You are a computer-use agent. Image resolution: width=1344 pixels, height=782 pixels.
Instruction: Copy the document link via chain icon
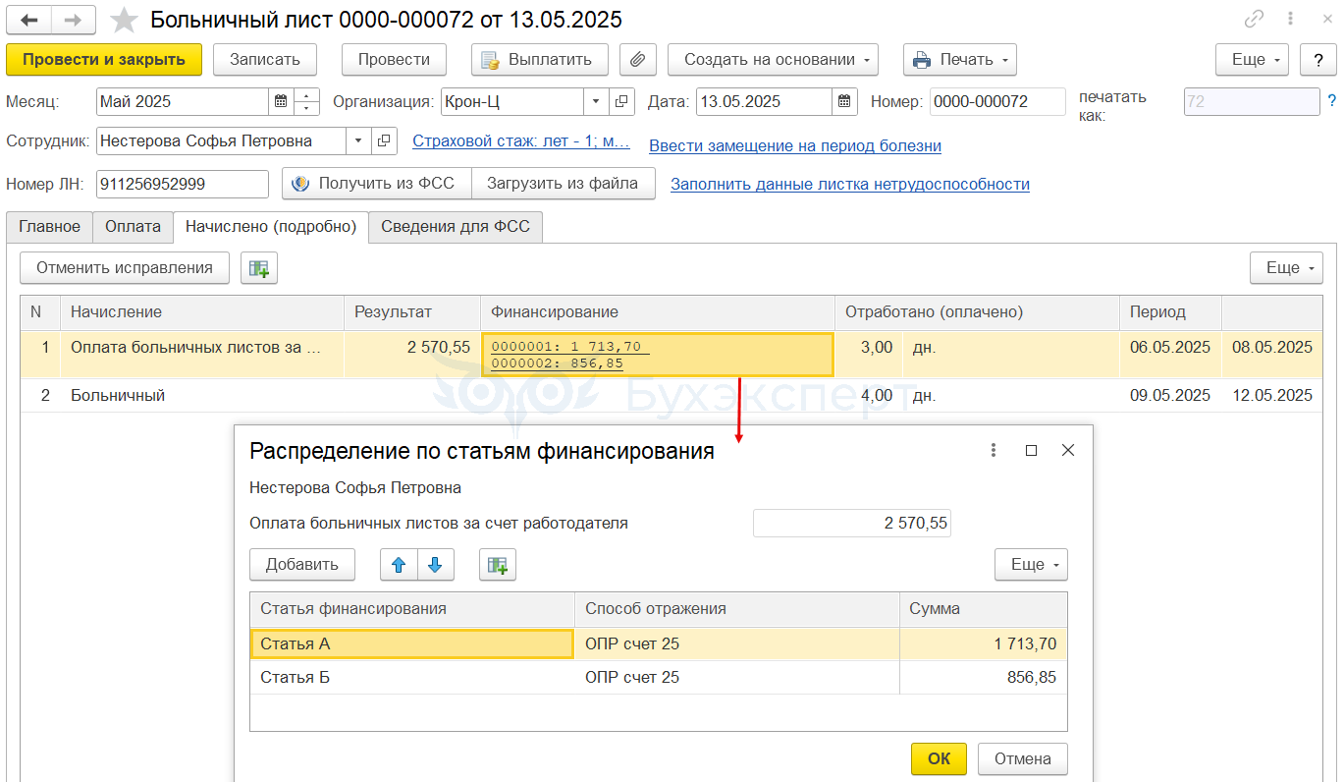click(1254, 19)
